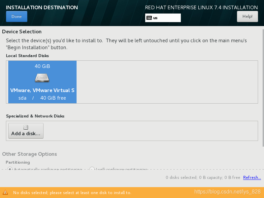Click the No disks selected warning message
Viewport: 264px width, 198px height.
(x=72, y=193)
